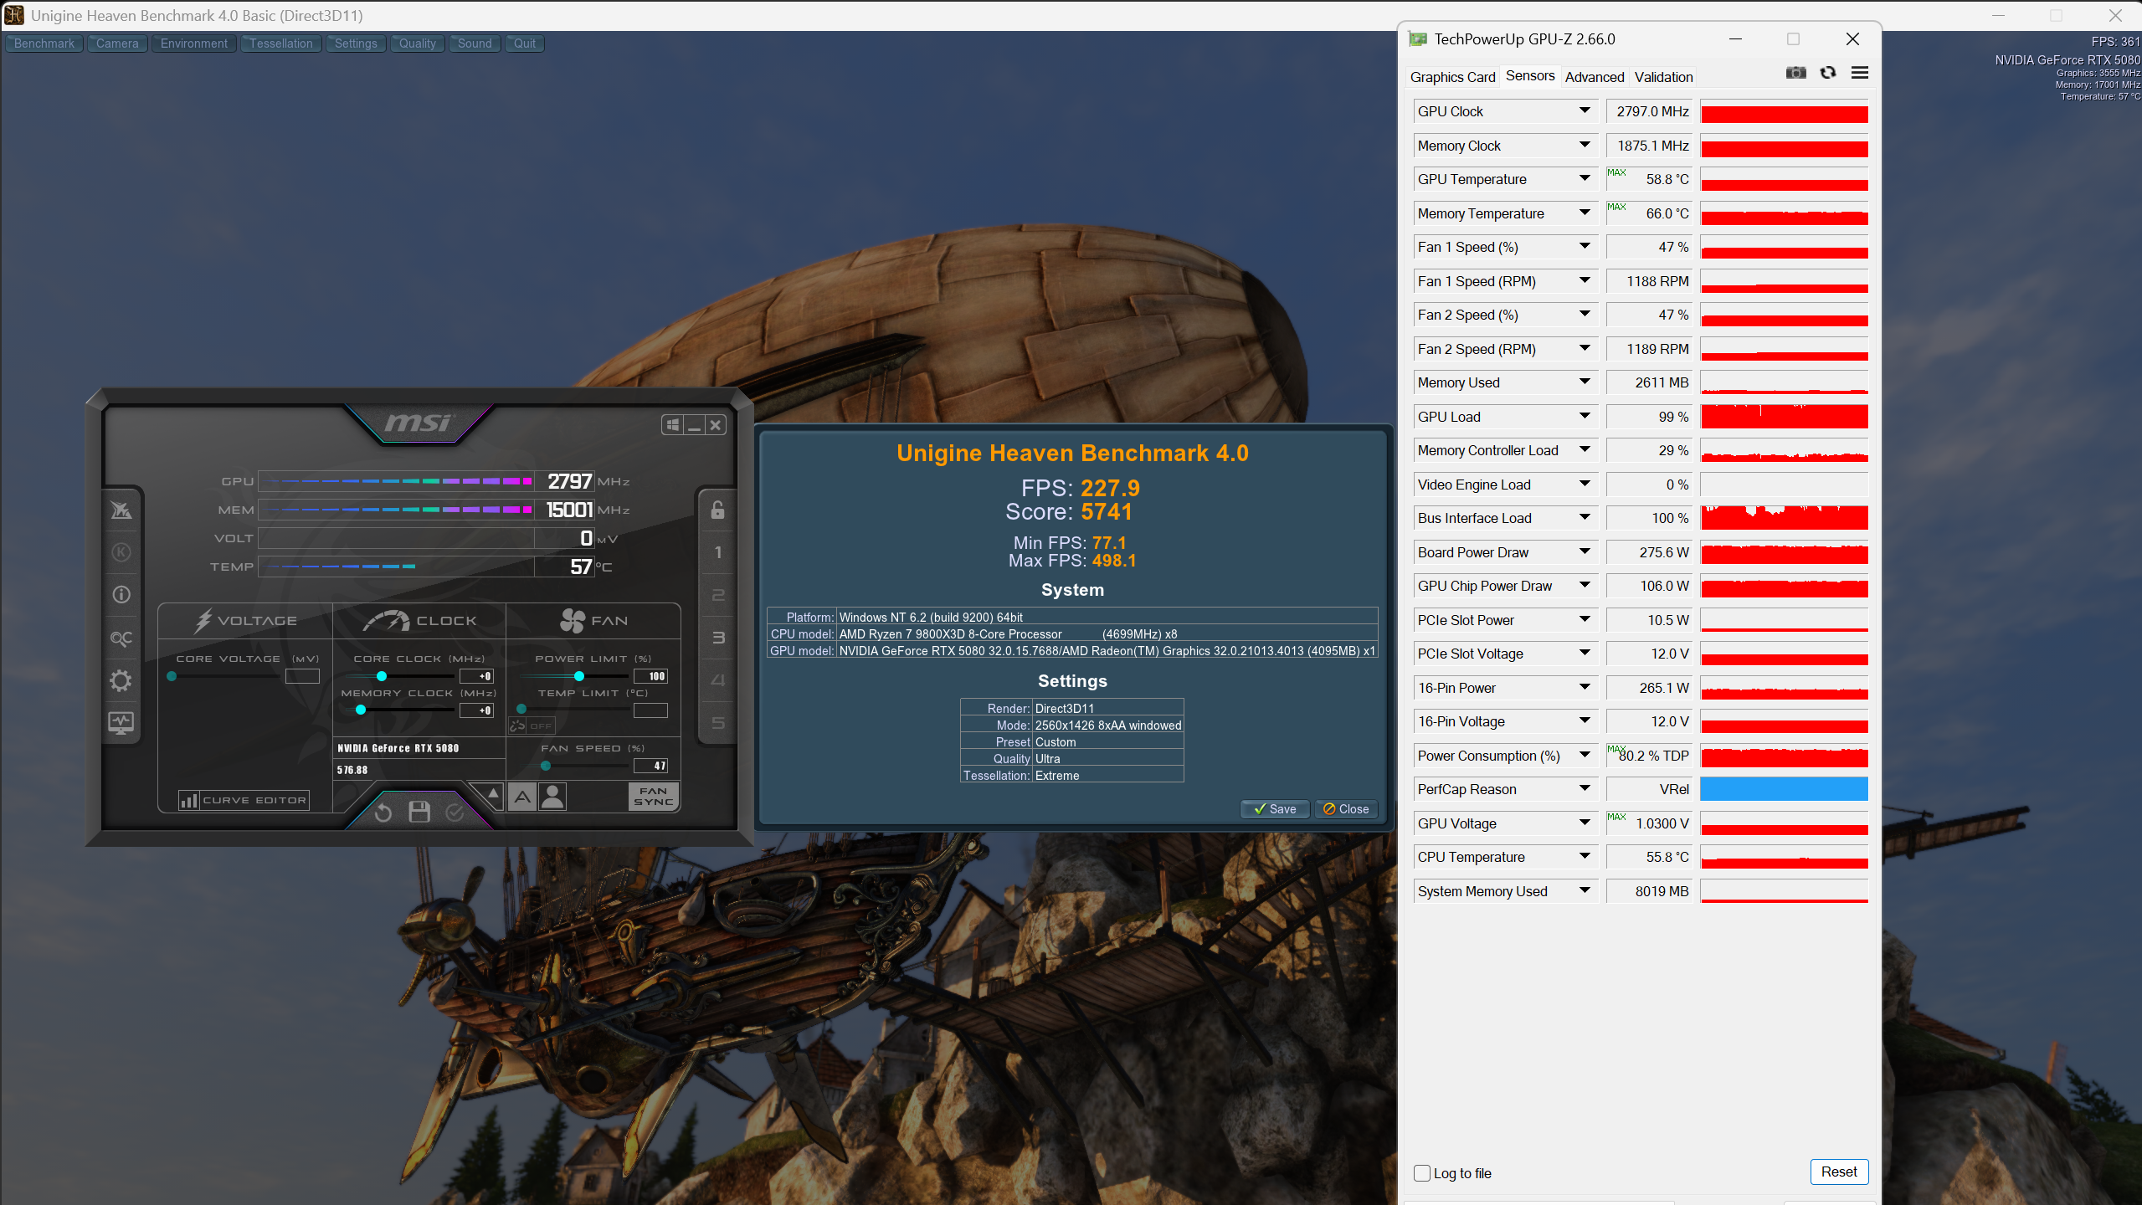Click the Core Clock slider handle
The height and width of the screenshot is (1205, 2142).
pos(382,676)
